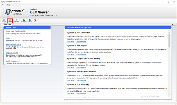Open an OLM file via Open icon

(x=10, y=21)
